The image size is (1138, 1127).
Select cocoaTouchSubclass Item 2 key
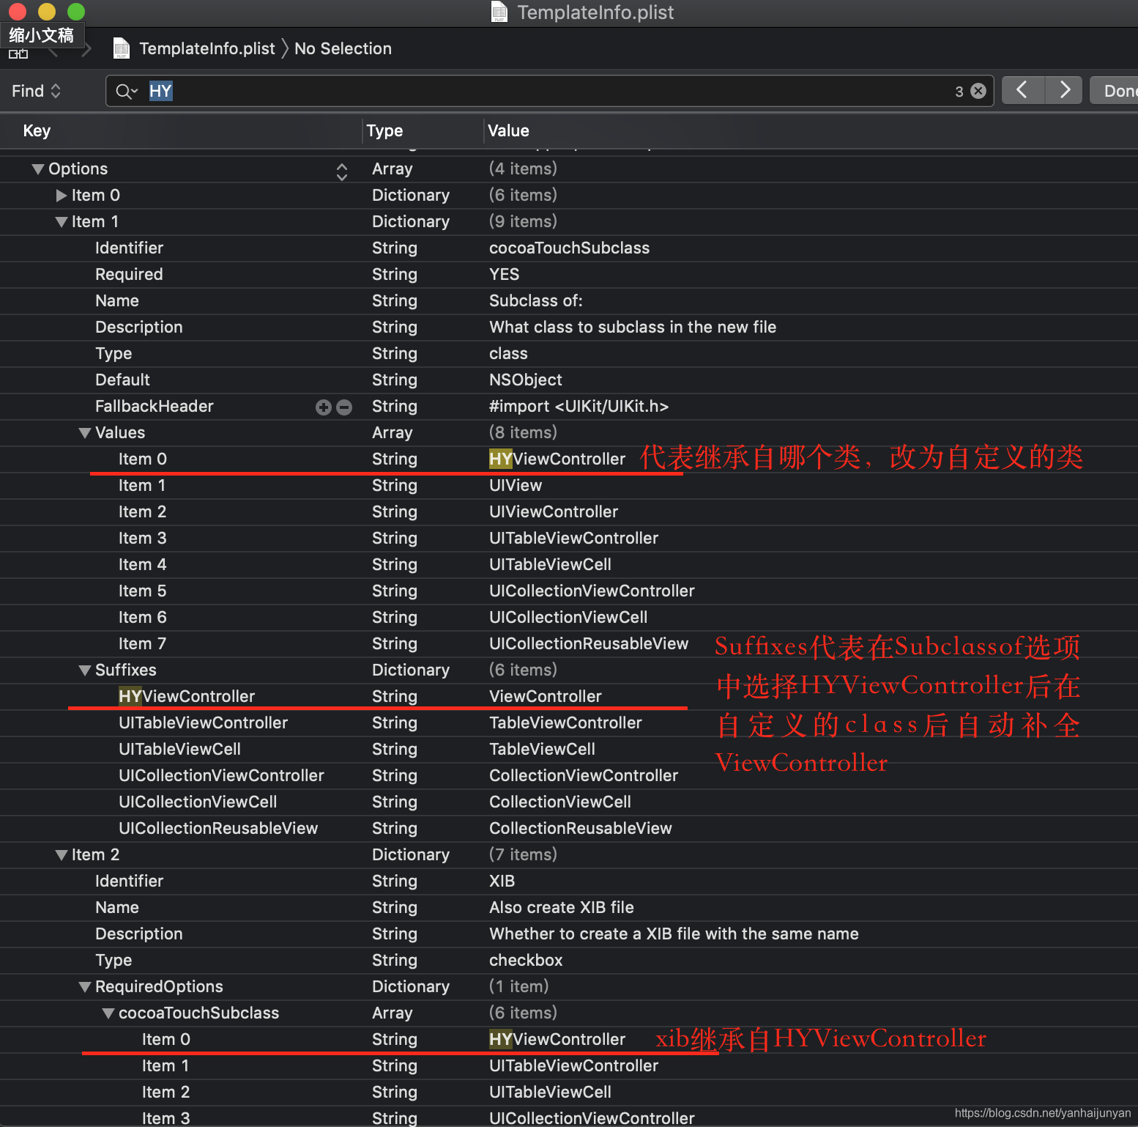166,1093
